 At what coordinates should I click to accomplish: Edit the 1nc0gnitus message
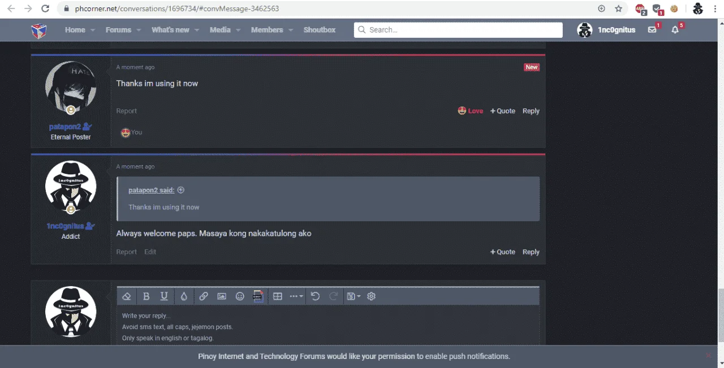click(x=150, y=252)
